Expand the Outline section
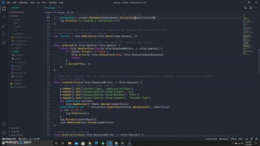 15,128
